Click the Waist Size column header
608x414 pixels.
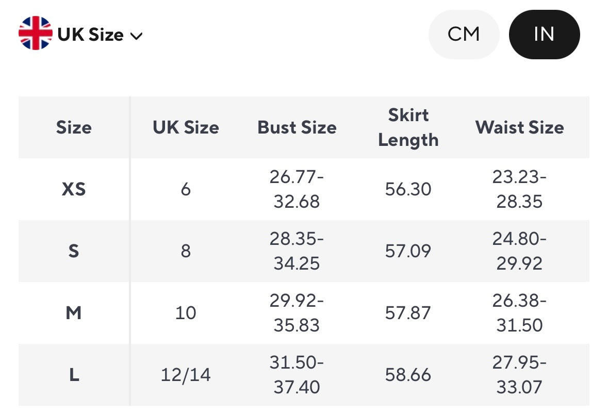pos(519,127)
